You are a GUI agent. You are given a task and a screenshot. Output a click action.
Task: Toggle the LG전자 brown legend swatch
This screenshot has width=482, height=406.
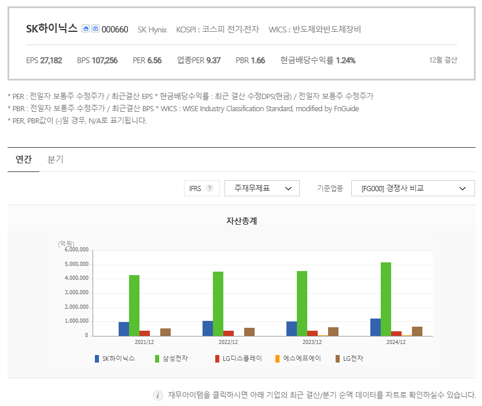click(337, 359)
